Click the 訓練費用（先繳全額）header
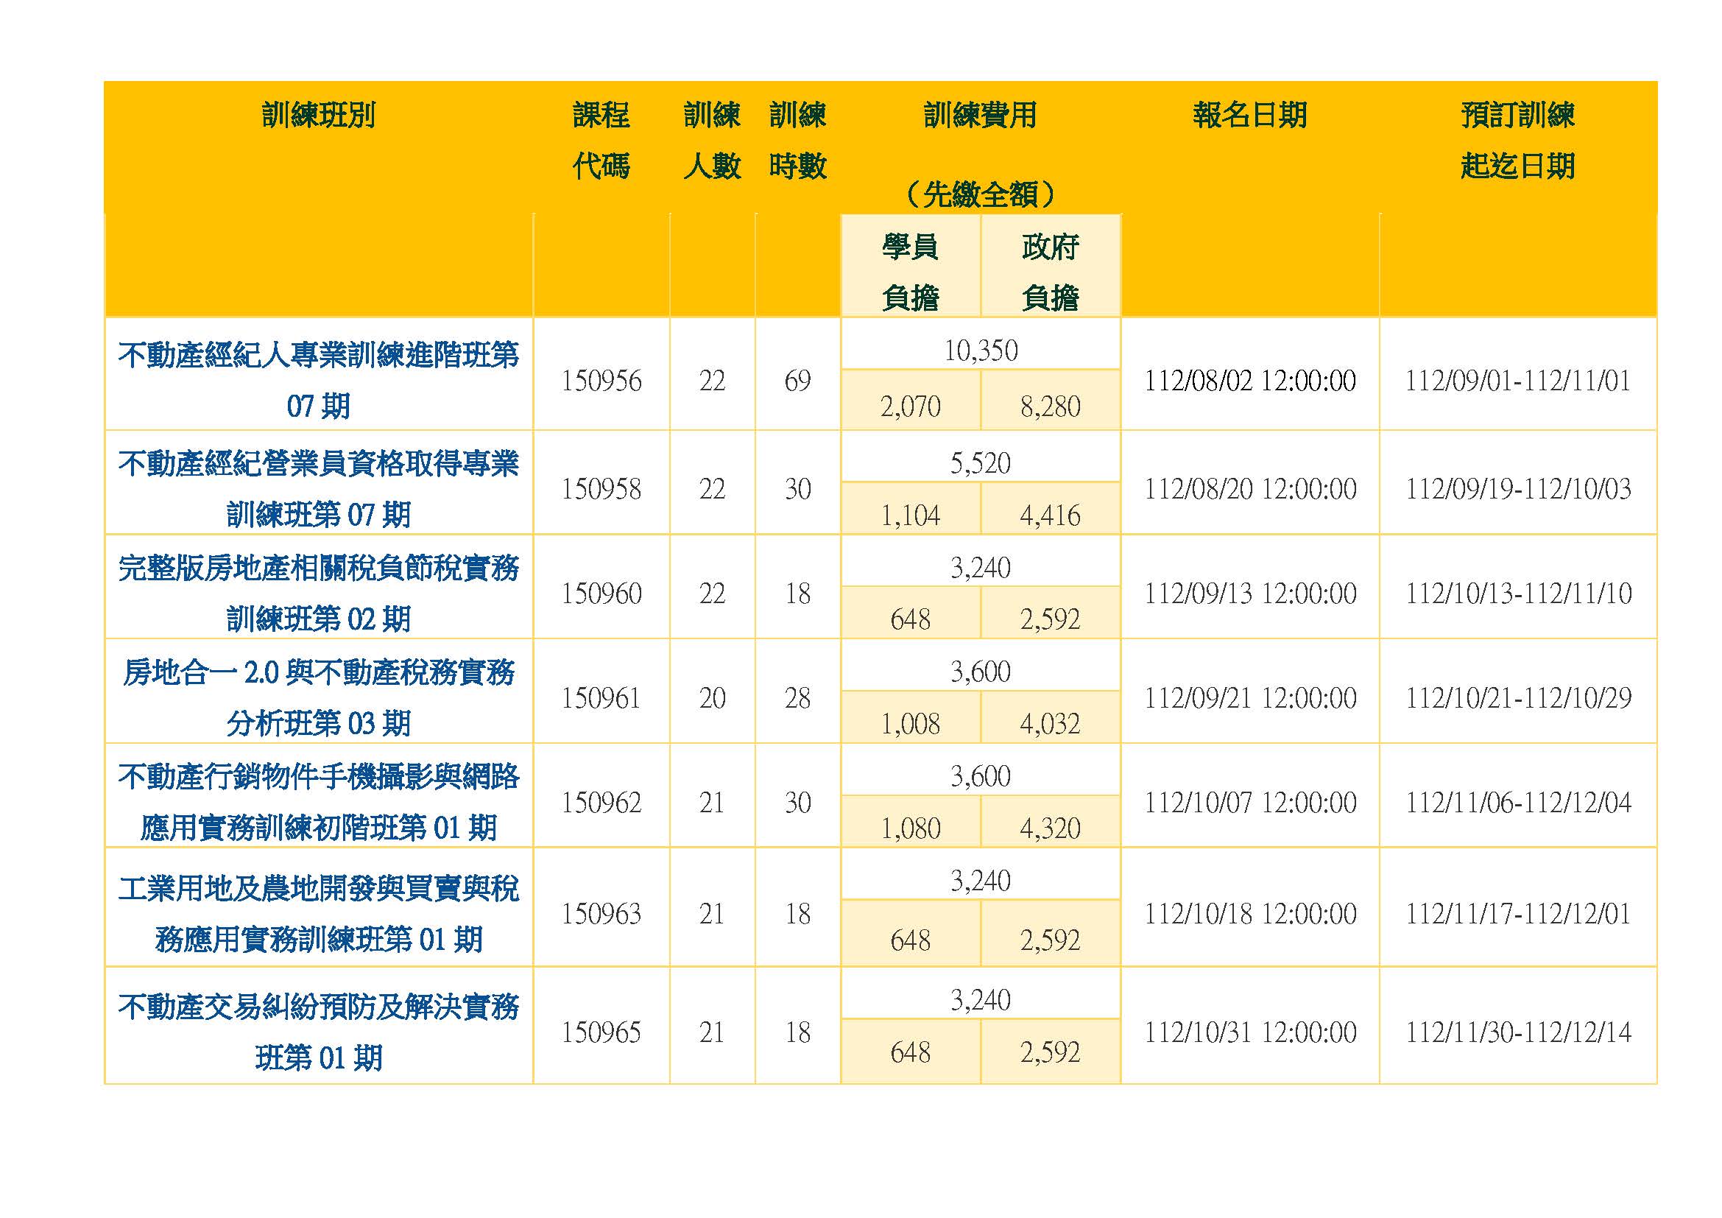Image resolution: width=1722 pixels, height=1218 pixels. pos(980,155)
